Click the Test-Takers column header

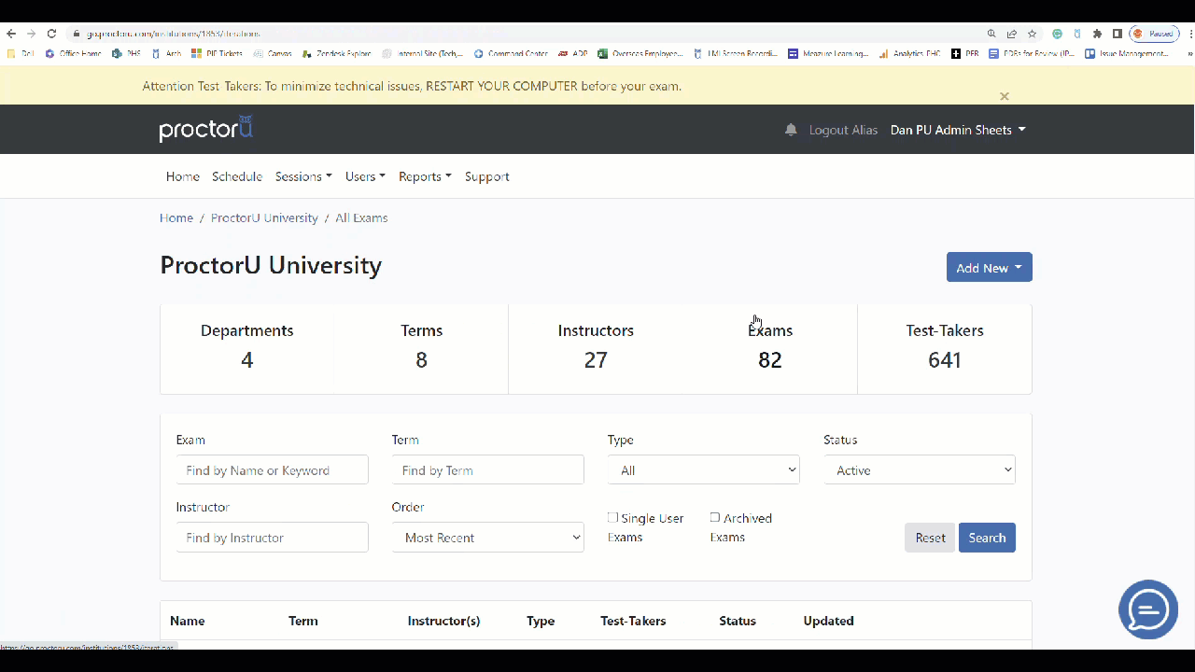coord(633,621)
